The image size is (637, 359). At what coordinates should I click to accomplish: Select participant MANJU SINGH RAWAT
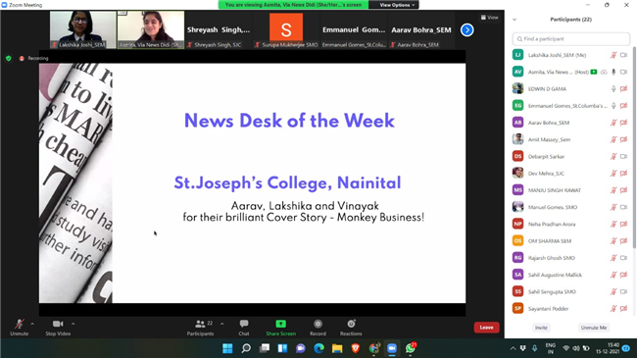pos(570,190)
